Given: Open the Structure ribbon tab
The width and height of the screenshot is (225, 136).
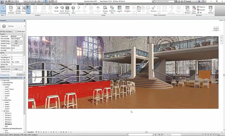Looking at the screenshot, I should [x=19, y=4].
